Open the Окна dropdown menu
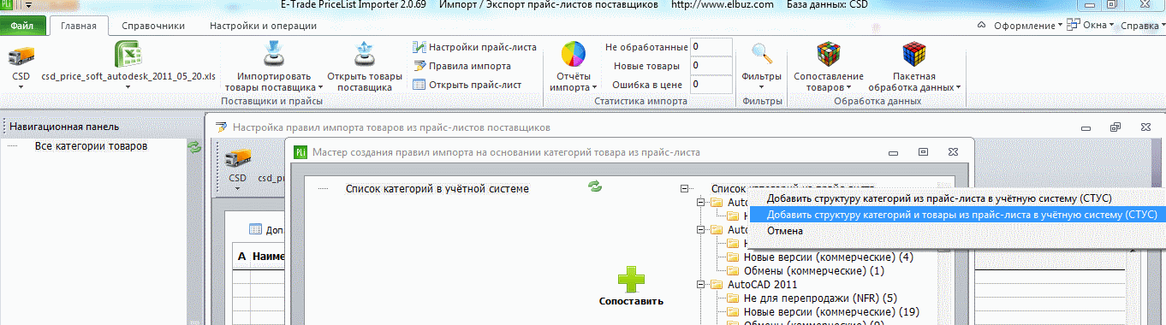 pos(1098,26)
